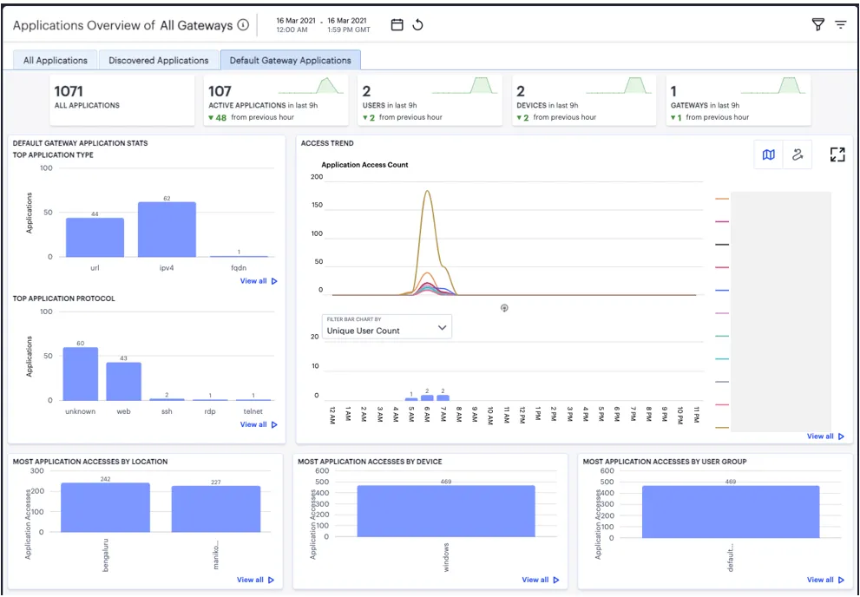
Task: Click View all for accesses by User Group
Action: click(825, 580)
